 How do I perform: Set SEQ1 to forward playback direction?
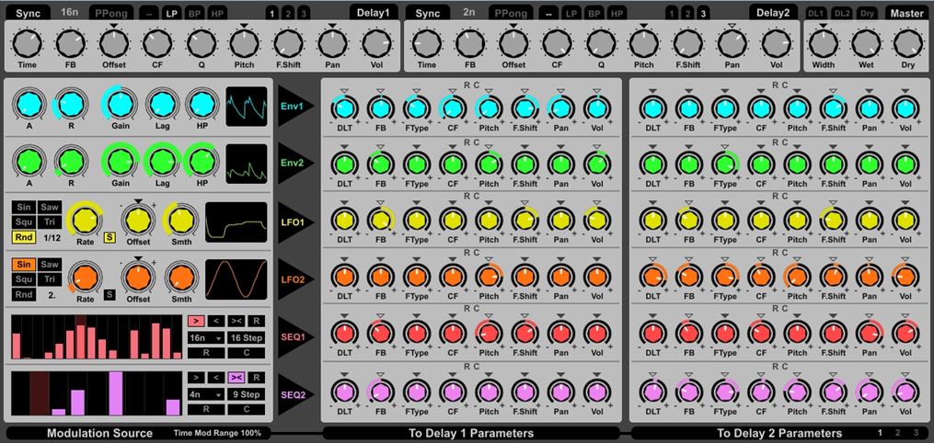(195, 321)
